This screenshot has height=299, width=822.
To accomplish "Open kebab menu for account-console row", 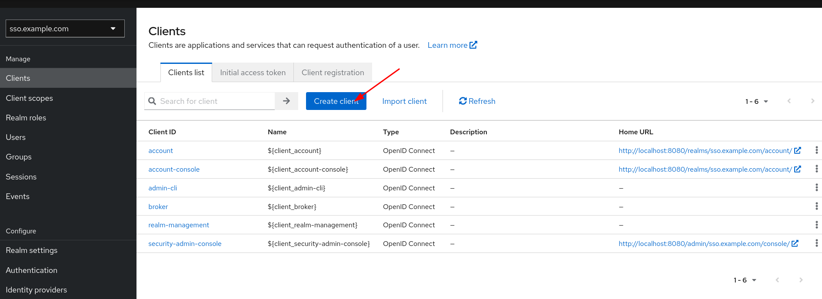I will click(816, 169).
